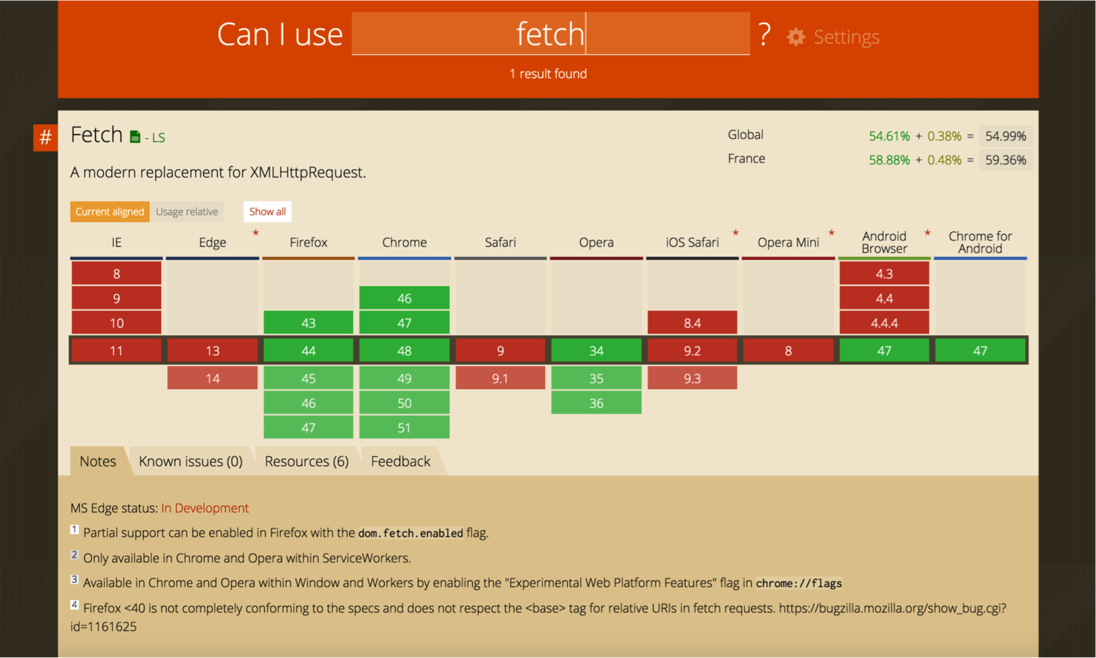Select the Firefox 45 cell
This screenshot has height=658, width=1096.
click(308, 378)
